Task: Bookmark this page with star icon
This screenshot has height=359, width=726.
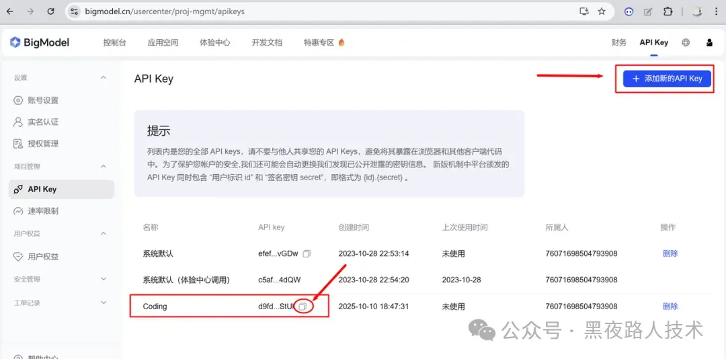Action: [602, 11]
